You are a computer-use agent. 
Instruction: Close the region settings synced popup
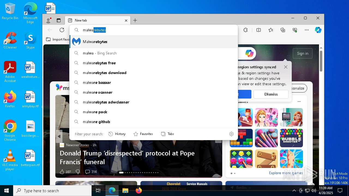[x=285, y=67]
